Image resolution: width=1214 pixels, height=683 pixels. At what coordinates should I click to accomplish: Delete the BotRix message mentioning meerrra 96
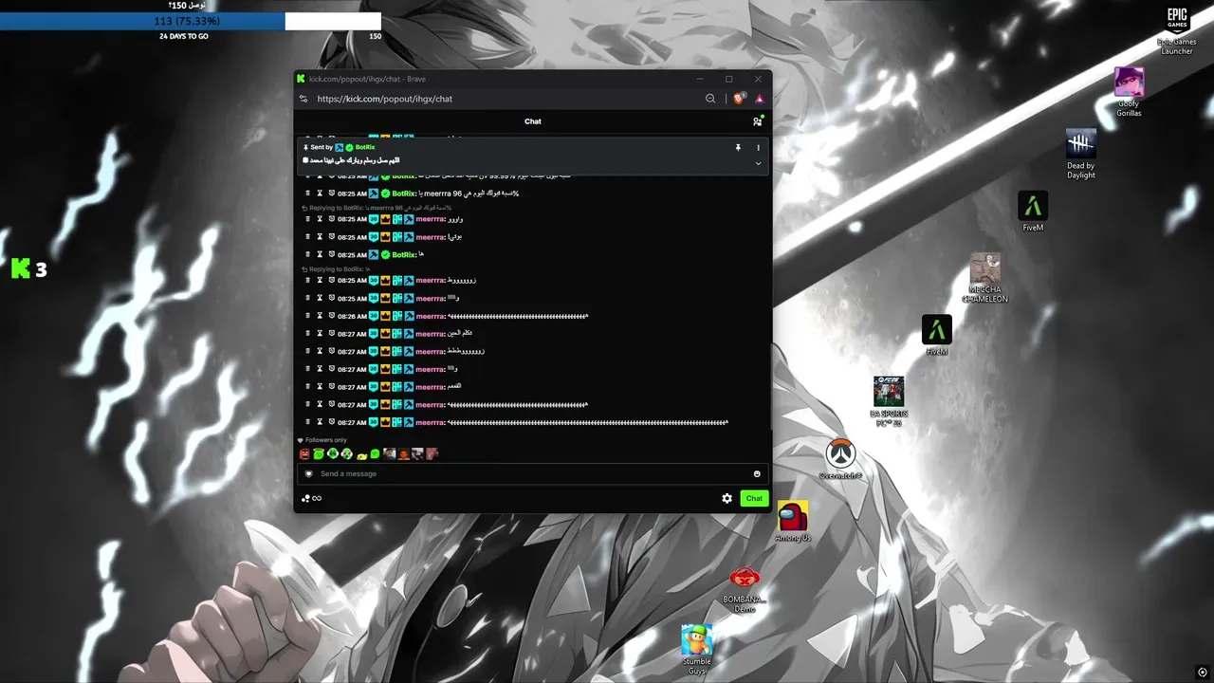307,194
